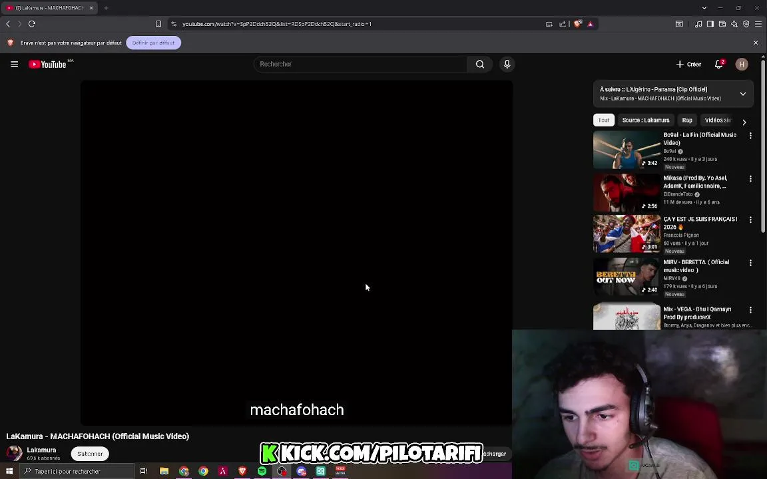767x479 pixels.
Task: Click the YouTube search magnifier button
Action: click(x=480, y=64)
